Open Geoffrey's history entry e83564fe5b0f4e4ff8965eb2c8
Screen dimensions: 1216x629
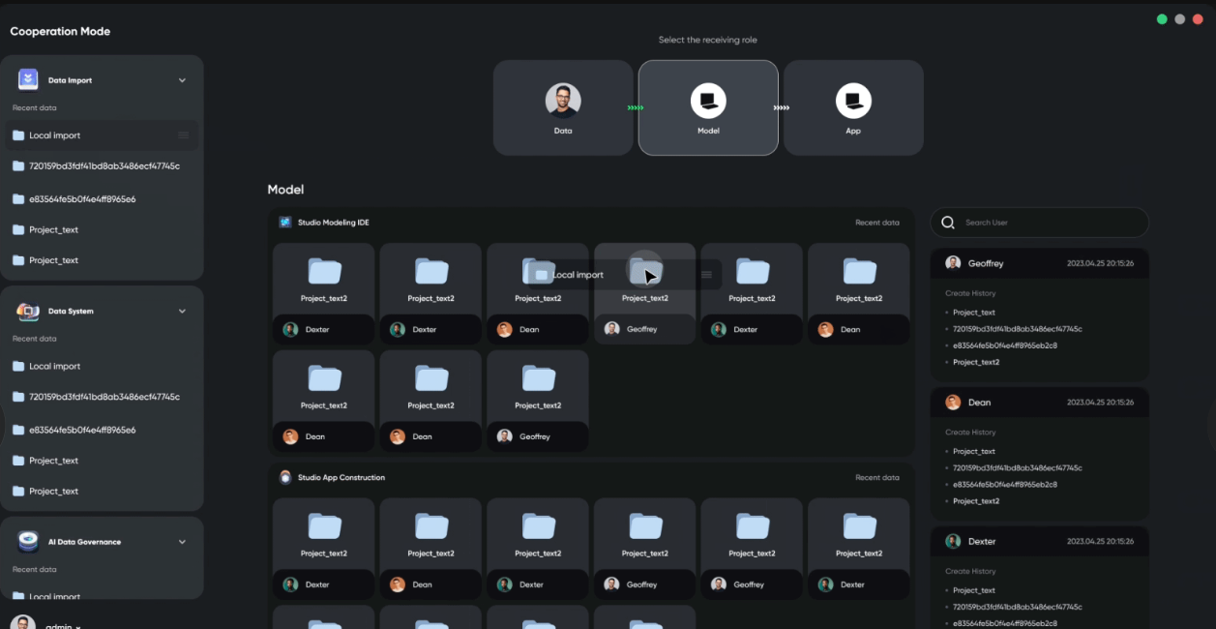coord(1004,345)
